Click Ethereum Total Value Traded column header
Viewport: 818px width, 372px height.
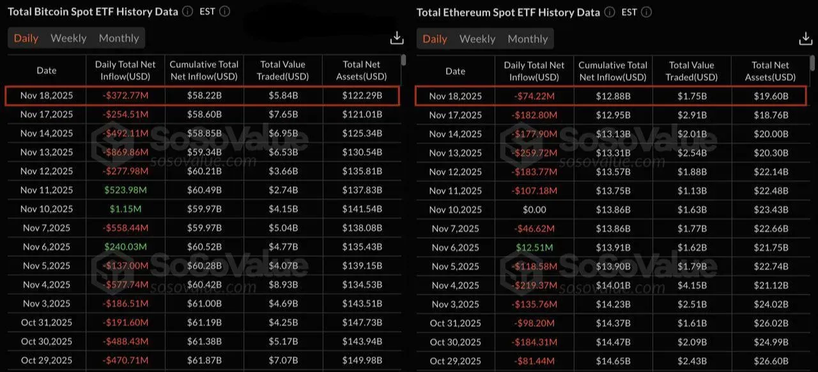[692, 71]
